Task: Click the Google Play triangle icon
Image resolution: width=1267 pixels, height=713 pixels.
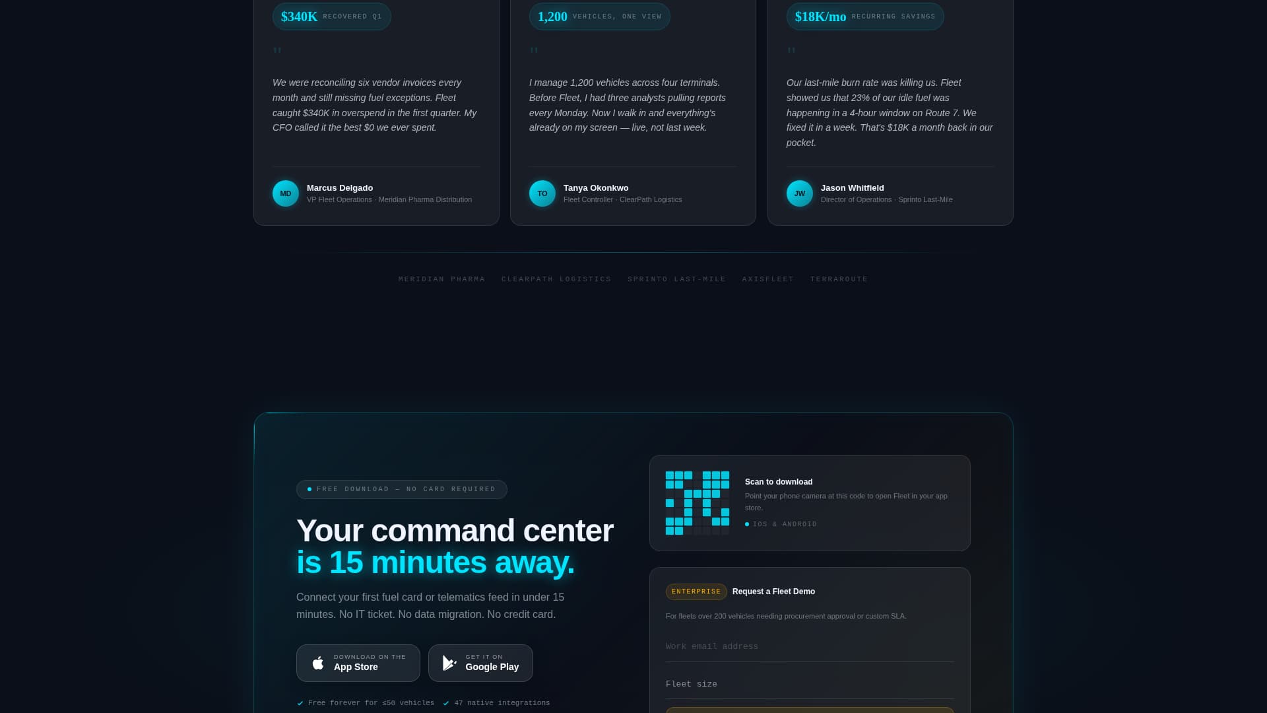Action: [x=449, y=663]
